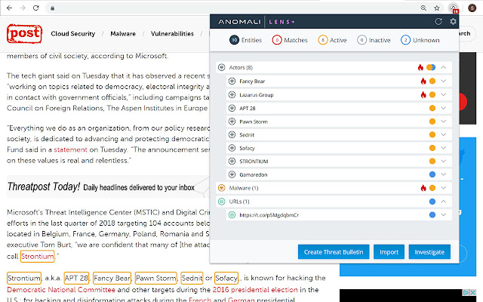Open the Vulnerabilities nav item
483x302 pixels.
pos(172,33)
